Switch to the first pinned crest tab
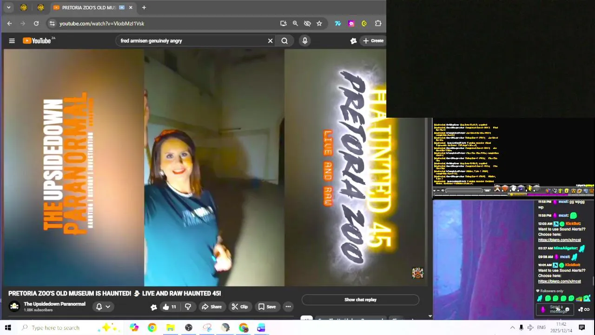The width and height of the screenshot is (595, 335). click(24, 7)
